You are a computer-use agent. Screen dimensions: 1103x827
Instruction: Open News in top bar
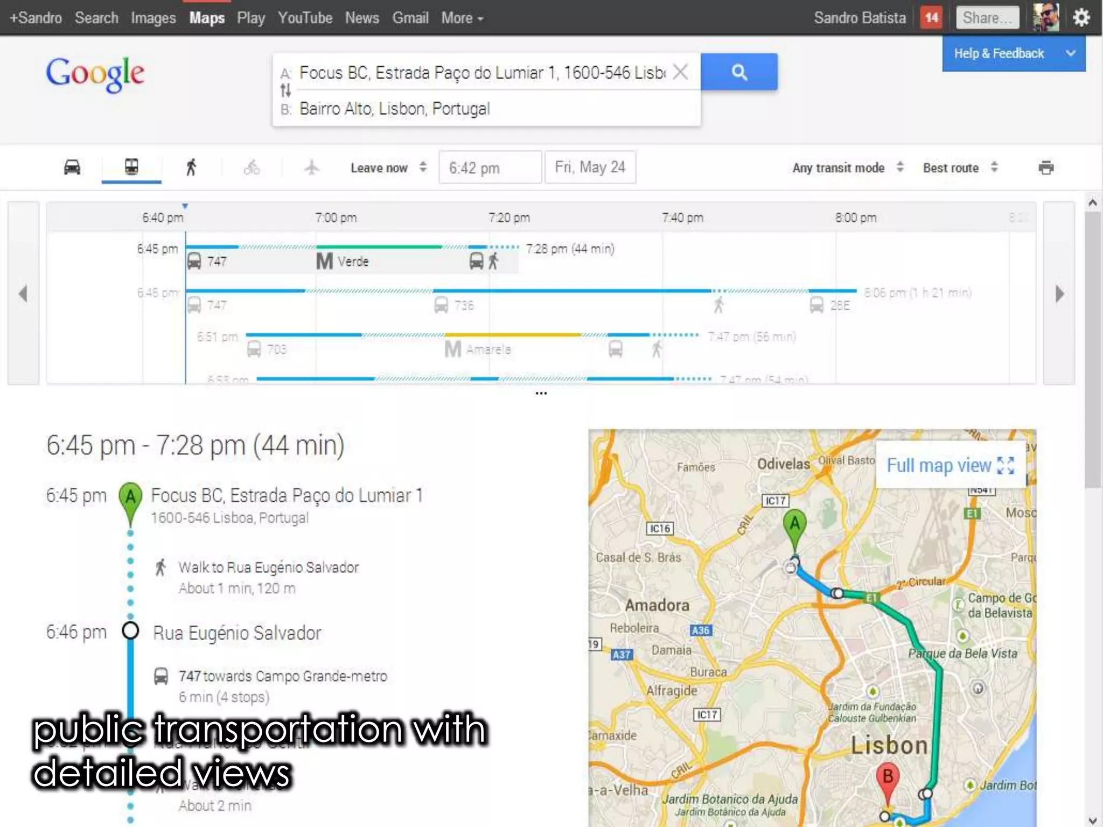click(x=362, y=18)
